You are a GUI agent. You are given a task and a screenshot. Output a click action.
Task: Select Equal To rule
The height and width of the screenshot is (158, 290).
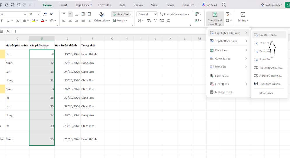click(269, 59)
